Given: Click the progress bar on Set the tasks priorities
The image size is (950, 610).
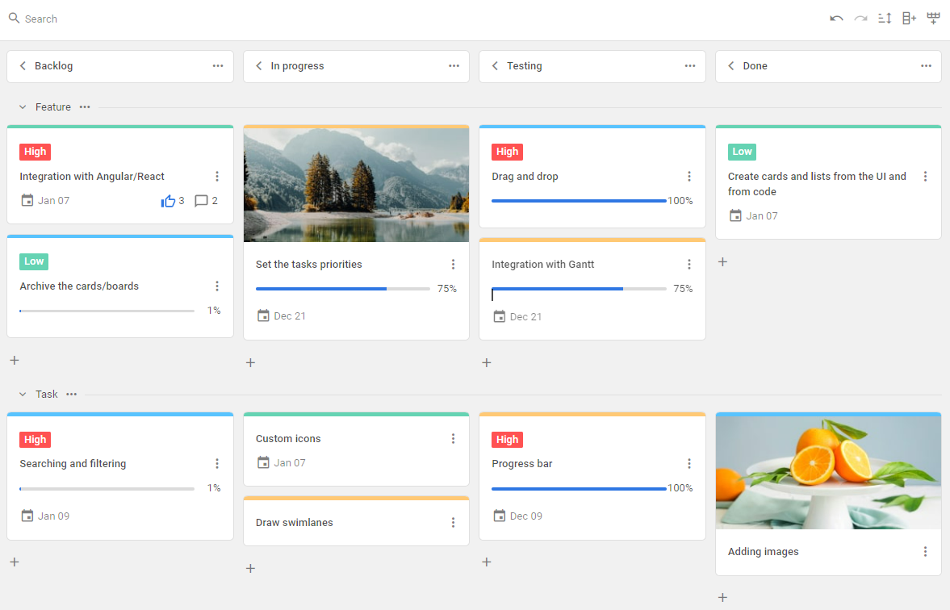Looking at the screenshot, I should [342, 289].
